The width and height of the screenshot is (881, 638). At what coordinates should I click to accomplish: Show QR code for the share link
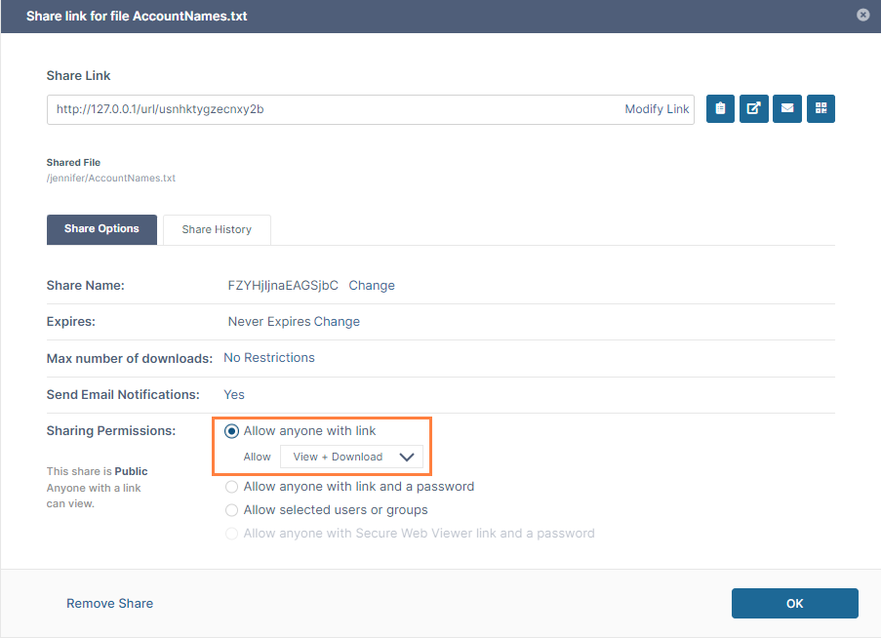pos(821,109)
